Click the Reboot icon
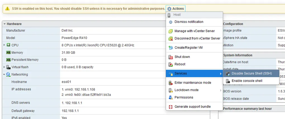This screenshot has height=119, width=285. click(x=170, y=64)
